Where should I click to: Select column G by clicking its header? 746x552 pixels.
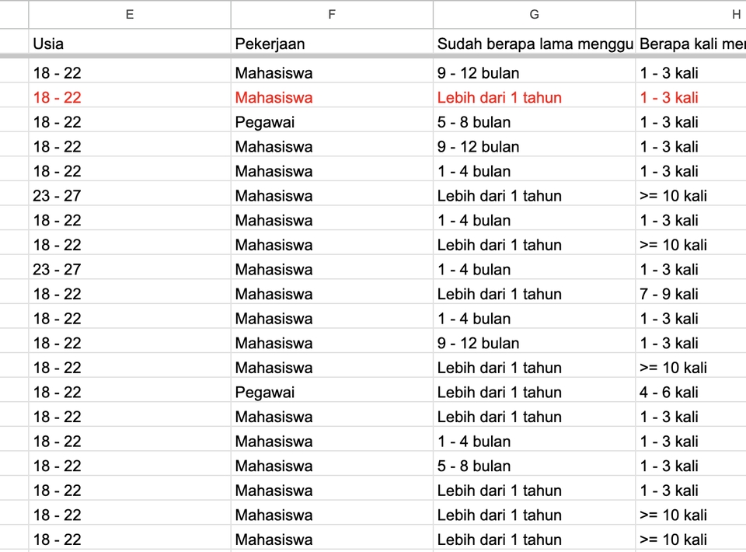coord(534,14)
